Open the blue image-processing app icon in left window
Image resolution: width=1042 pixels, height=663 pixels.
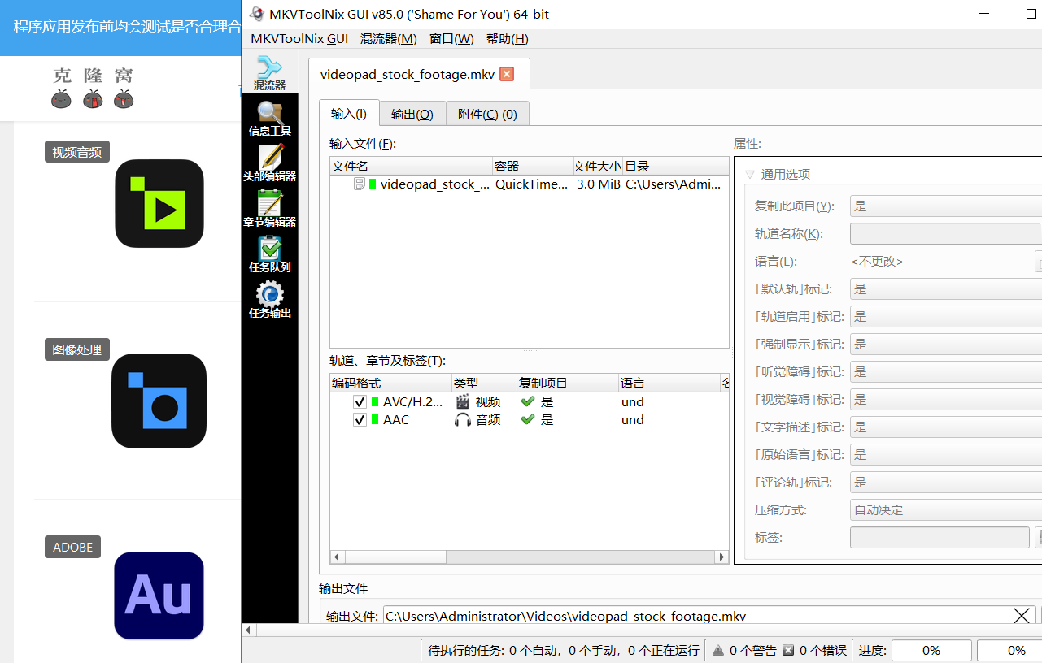click(x=159, y=401)
